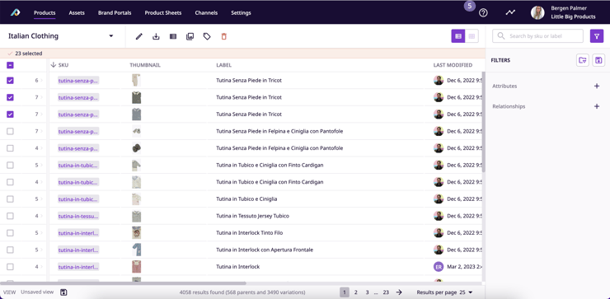Click thumbnail of Tutina in Interlock Tinto Filo

click(x=136, y=233)
